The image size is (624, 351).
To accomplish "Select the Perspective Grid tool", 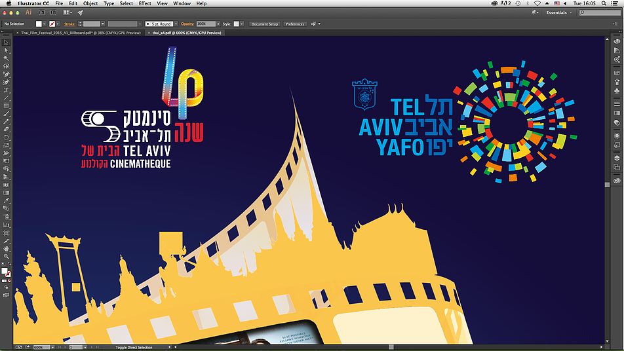I will tap(6, 177).
